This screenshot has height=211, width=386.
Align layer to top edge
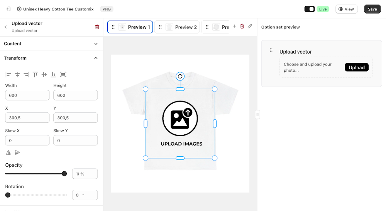pos(36,74)
